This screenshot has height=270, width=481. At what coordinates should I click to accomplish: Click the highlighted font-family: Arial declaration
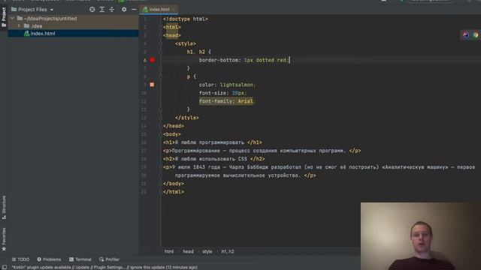pos(227,101)
